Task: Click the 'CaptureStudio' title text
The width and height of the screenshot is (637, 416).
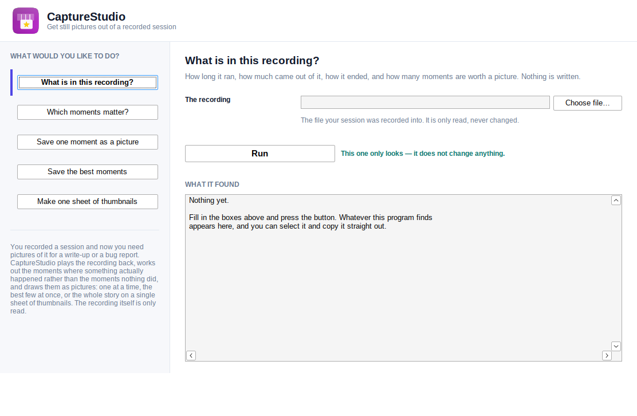Action: click(x=86, y=17)
